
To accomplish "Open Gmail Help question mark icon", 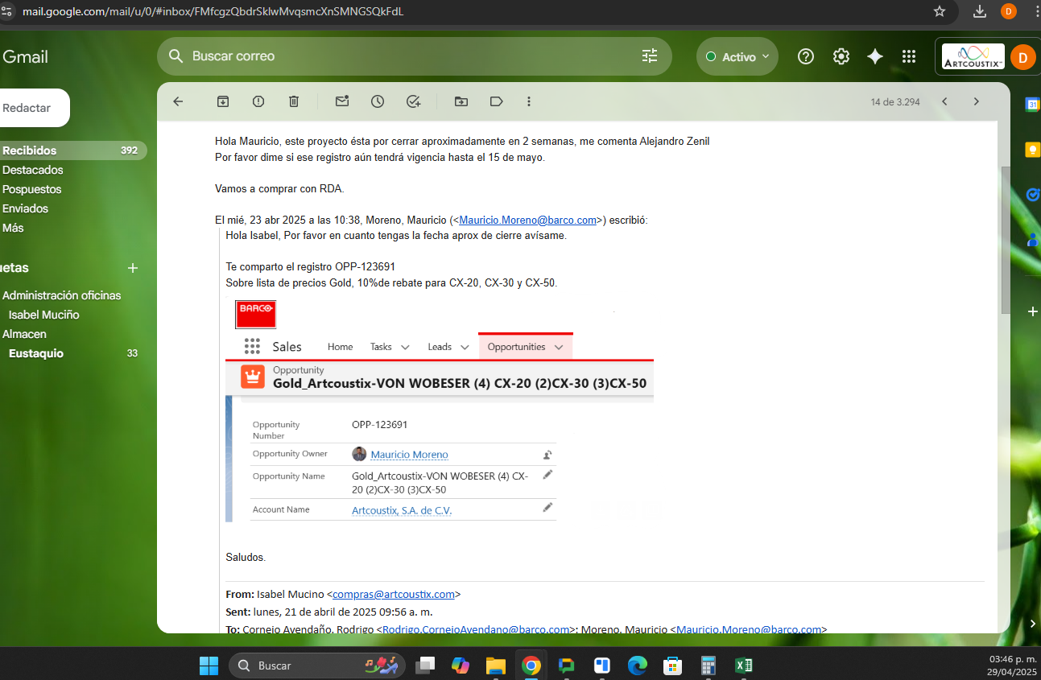I will (x=806, y=56).
